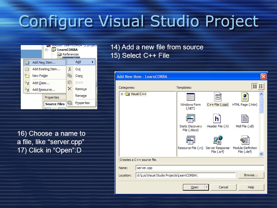Select the Server Response File (.srf) icon

(218, 140)
